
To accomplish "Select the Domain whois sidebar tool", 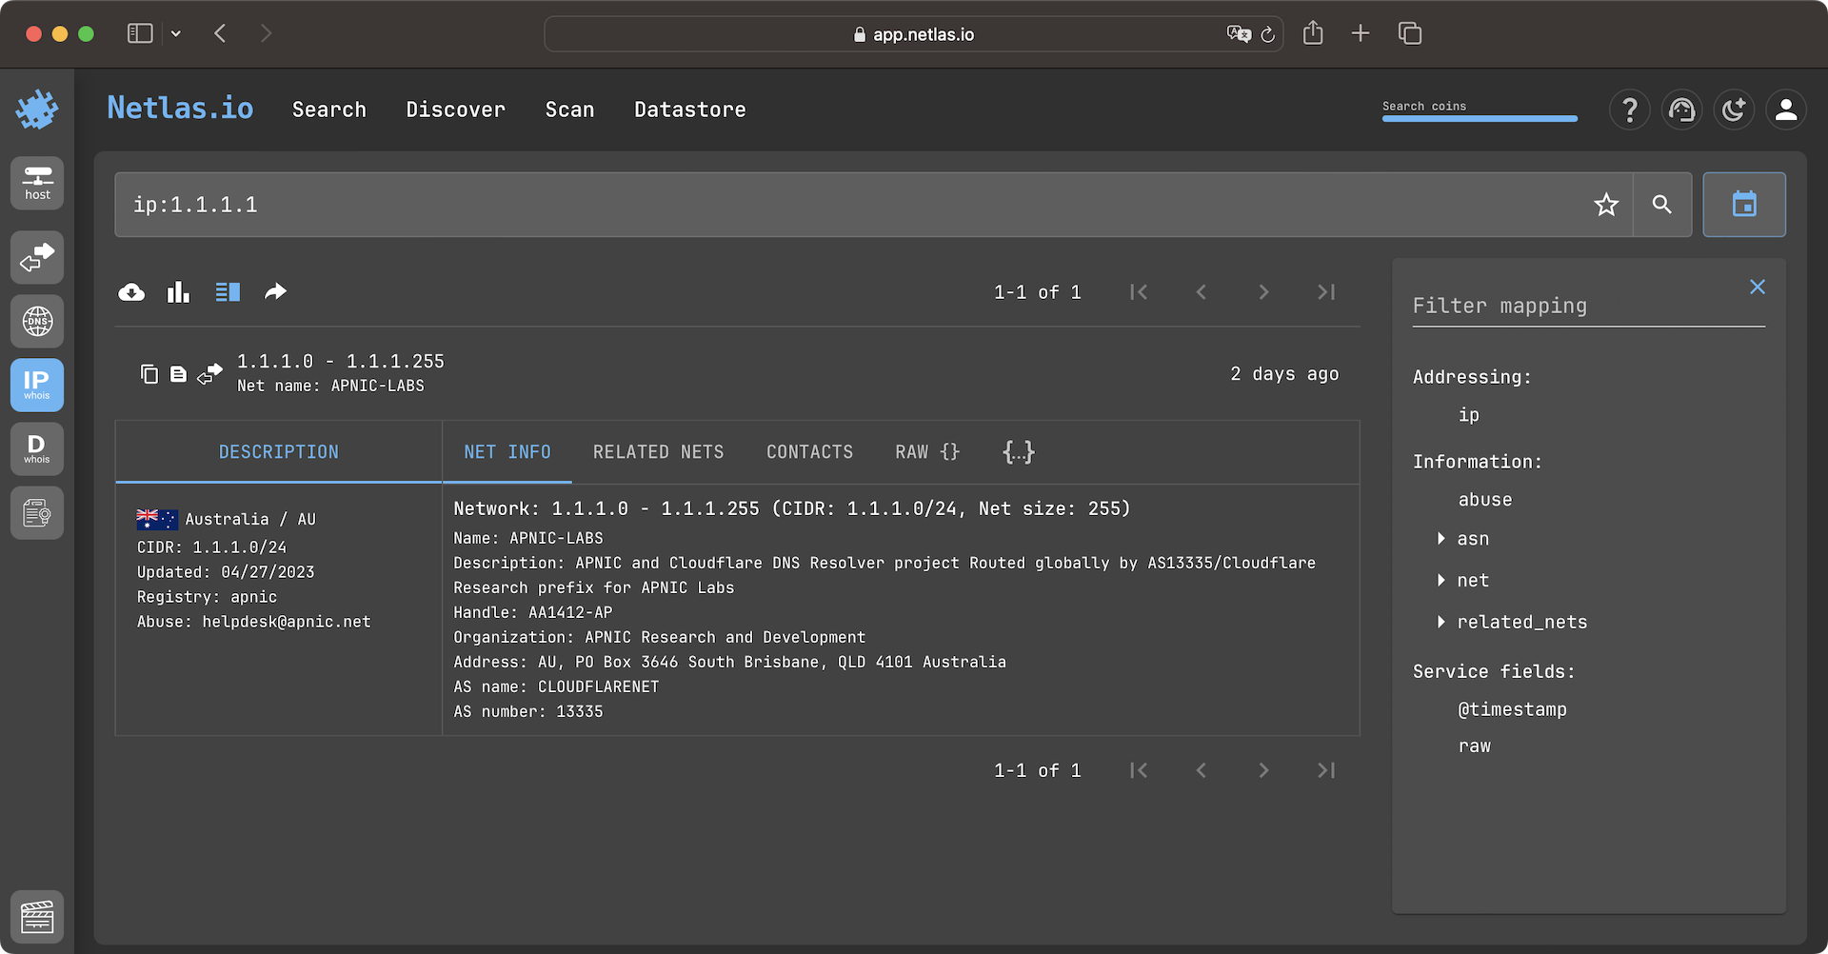I will [36, 448].
